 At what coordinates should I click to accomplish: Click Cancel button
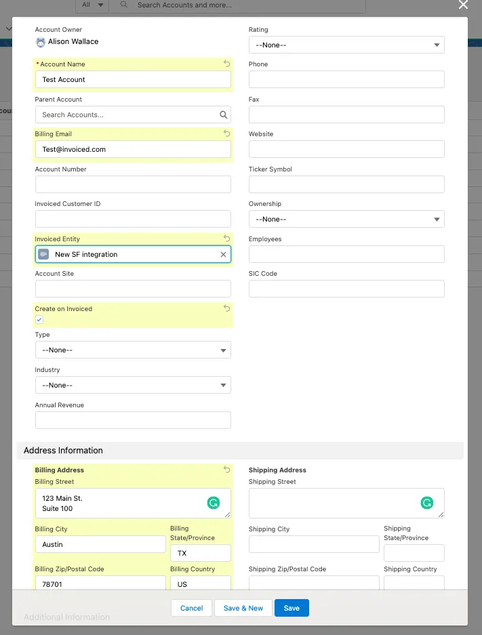click(x=191, y=608)
